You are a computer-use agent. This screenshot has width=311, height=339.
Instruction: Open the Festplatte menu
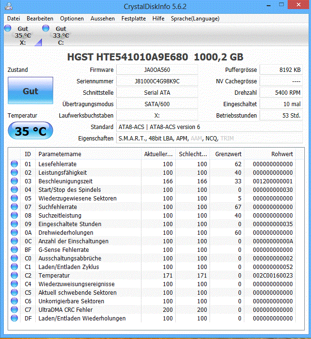133,19
